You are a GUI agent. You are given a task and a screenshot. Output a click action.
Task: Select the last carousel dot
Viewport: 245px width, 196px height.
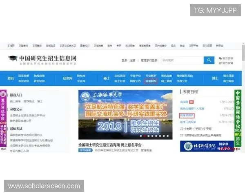point(168,136)
